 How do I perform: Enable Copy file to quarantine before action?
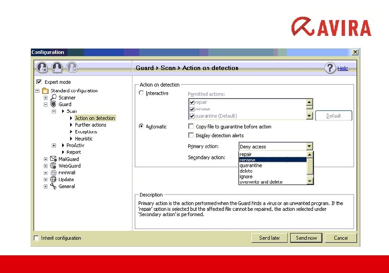coord(191,127)
